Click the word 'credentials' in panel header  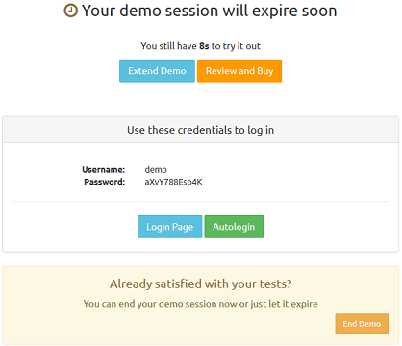pos(205,130)
